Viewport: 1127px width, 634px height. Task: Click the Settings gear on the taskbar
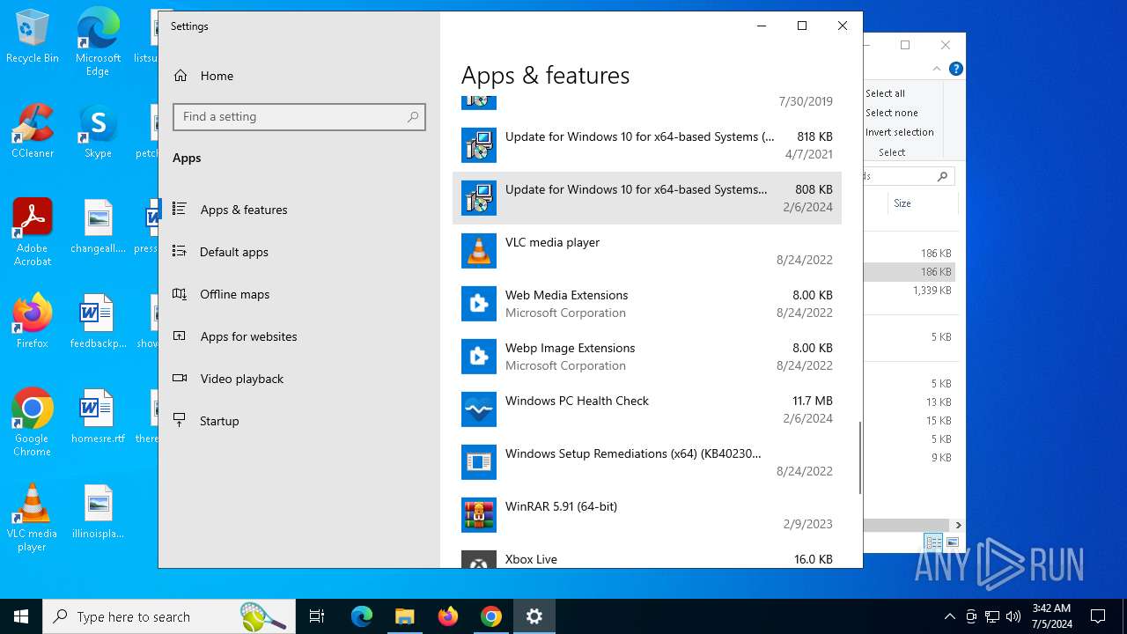[534, 616]
